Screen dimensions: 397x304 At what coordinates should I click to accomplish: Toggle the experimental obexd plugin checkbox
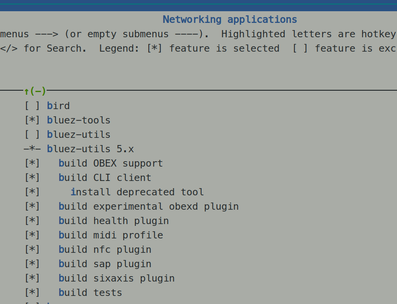pyautogui.click(x=32, y=207)
